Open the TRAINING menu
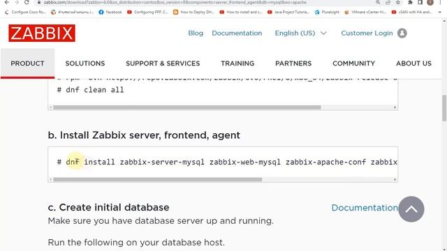The image size is (447, 251). [x=237, y=63]
